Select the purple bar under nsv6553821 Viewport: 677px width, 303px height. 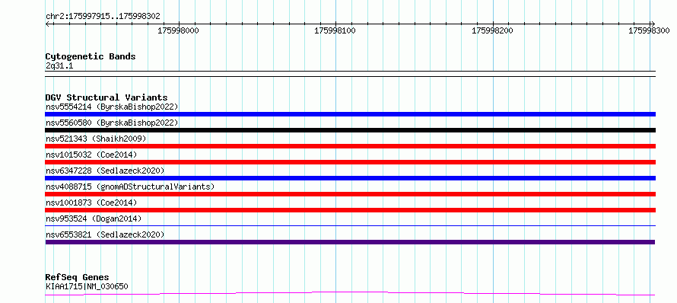point(350,242)
